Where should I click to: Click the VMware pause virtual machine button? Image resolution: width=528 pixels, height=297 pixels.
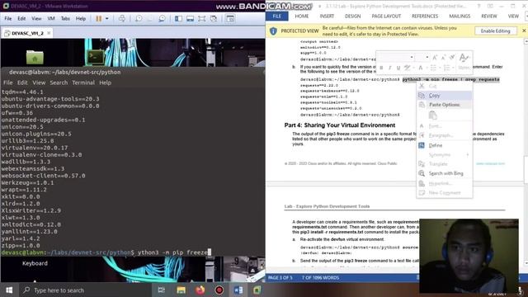click(x=98, y=19)
